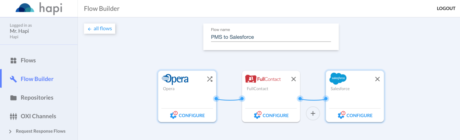Add a node with the plus button
Viewport: 460px width, 140px height.
point(313,114)
